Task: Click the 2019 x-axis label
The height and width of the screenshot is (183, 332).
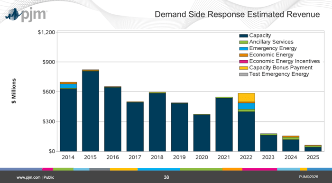Action: click(180, 157)
